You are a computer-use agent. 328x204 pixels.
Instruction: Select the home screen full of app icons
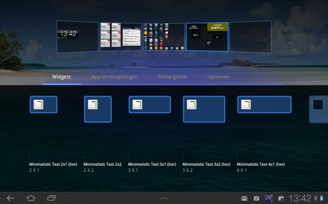(164, 37)
